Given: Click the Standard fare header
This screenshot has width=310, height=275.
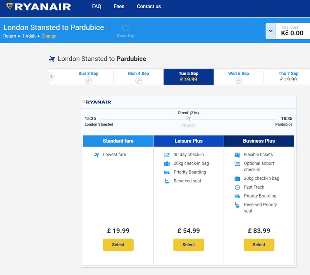Looking at the screenshot, I should [x=118, y=141].
